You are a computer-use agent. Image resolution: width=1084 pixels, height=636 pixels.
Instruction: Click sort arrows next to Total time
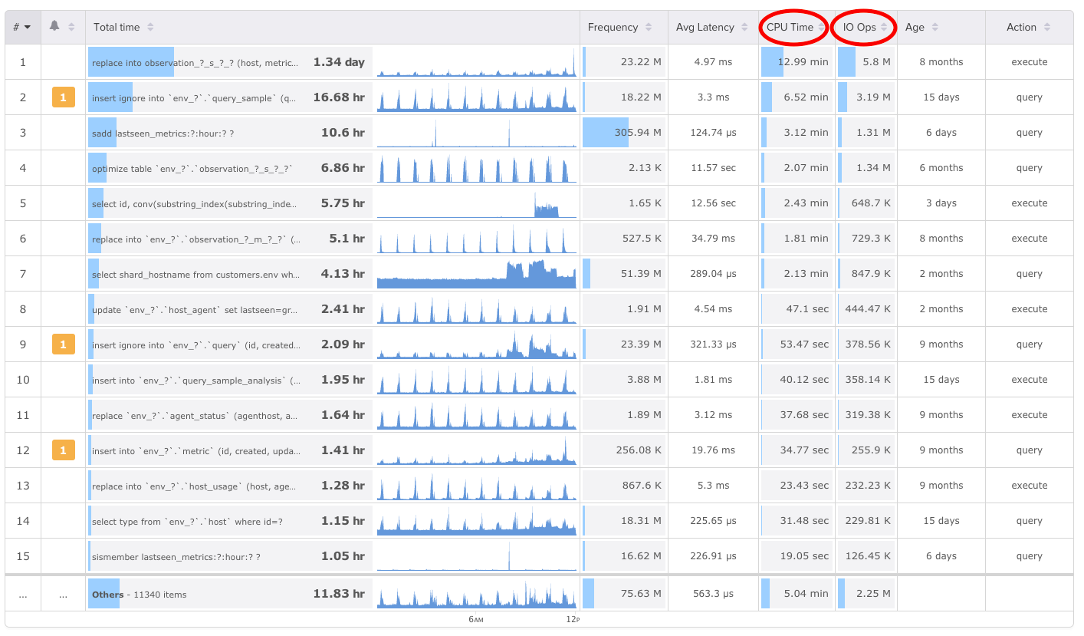coord(150,28)
